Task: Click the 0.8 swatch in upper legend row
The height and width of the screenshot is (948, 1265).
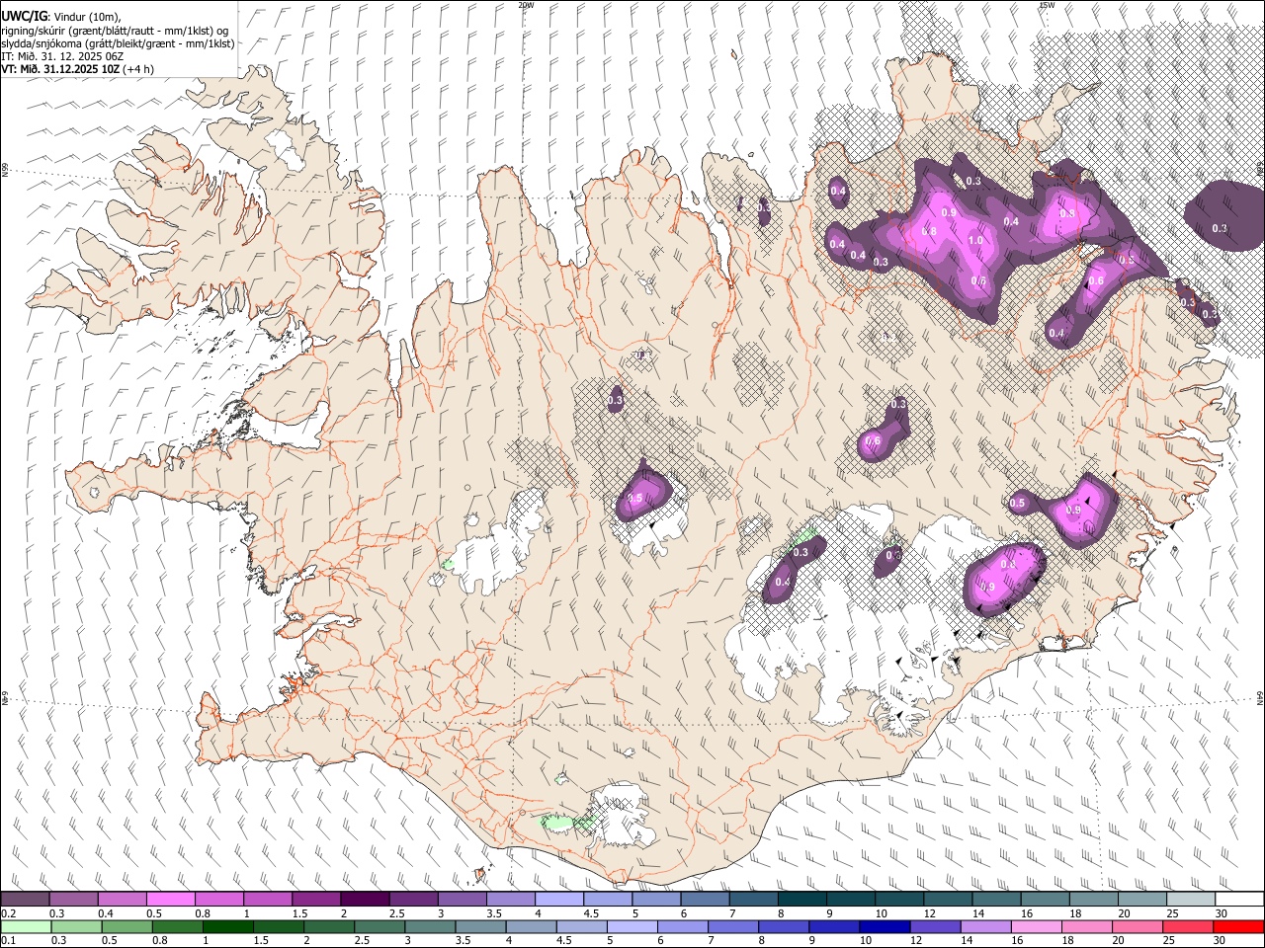Action: point(219,900)
